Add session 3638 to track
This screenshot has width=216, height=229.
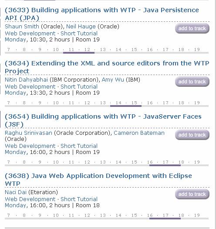[x=192, y=194]
